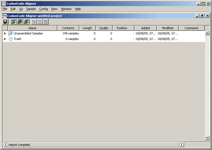Screen dimensions: 212x150
Task: Open the Contig menu
Action: coord(44,9)
